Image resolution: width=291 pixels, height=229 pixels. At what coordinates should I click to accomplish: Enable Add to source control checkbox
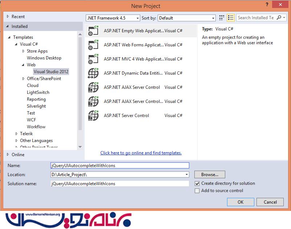[x=197, y=191]
